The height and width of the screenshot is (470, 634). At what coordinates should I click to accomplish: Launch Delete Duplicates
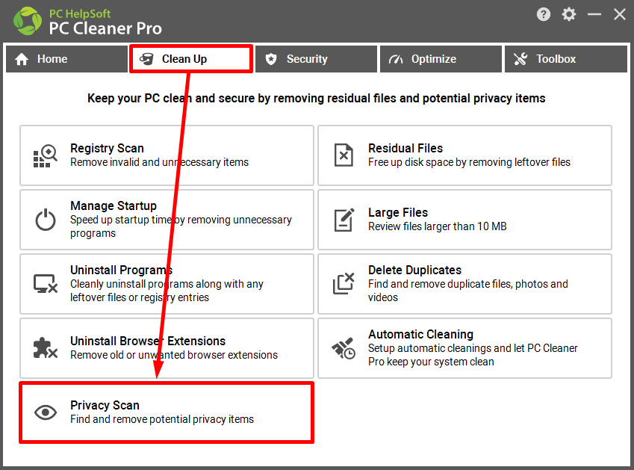click(x=464, y=283)
